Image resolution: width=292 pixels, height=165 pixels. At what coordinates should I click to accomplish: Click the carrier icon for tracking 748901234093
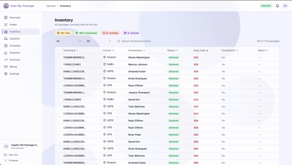[x=104, y=100]
